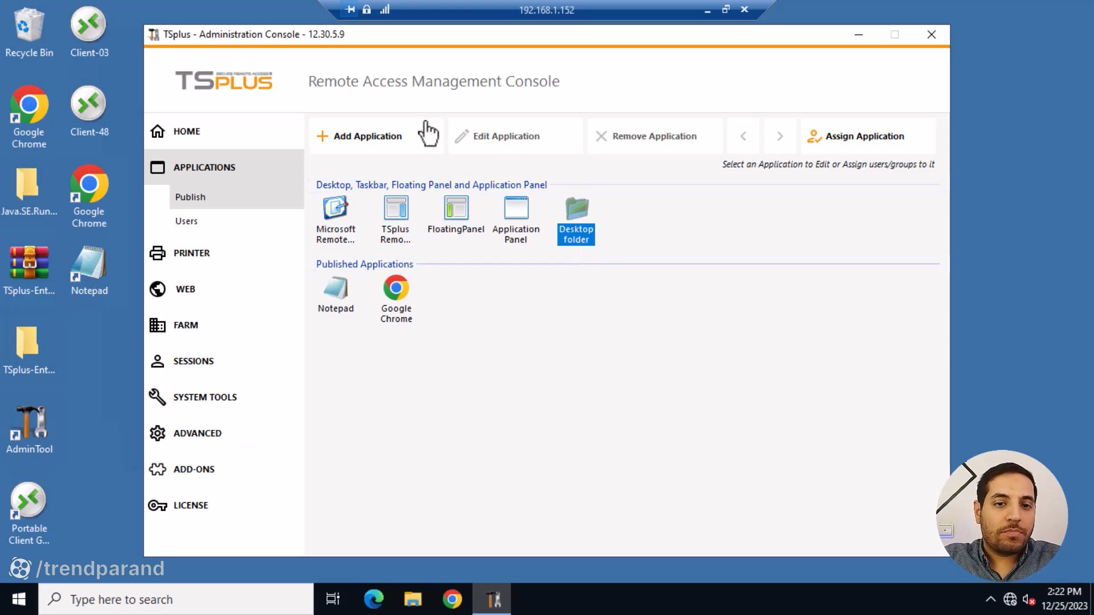Open the LICENSE section

click(x=224, y=506)
